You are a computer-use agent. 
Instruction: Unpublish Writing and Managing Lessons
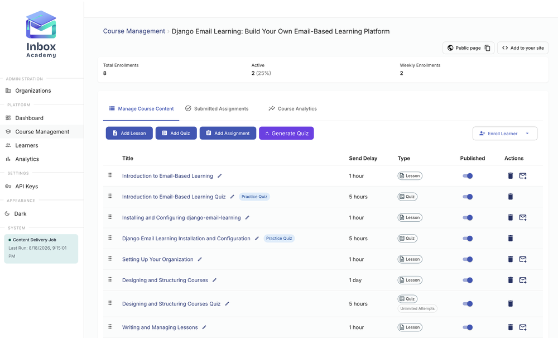[468, 327]
